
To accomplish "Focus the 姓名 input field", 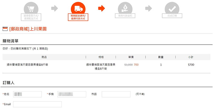I will tap(27, 94).
